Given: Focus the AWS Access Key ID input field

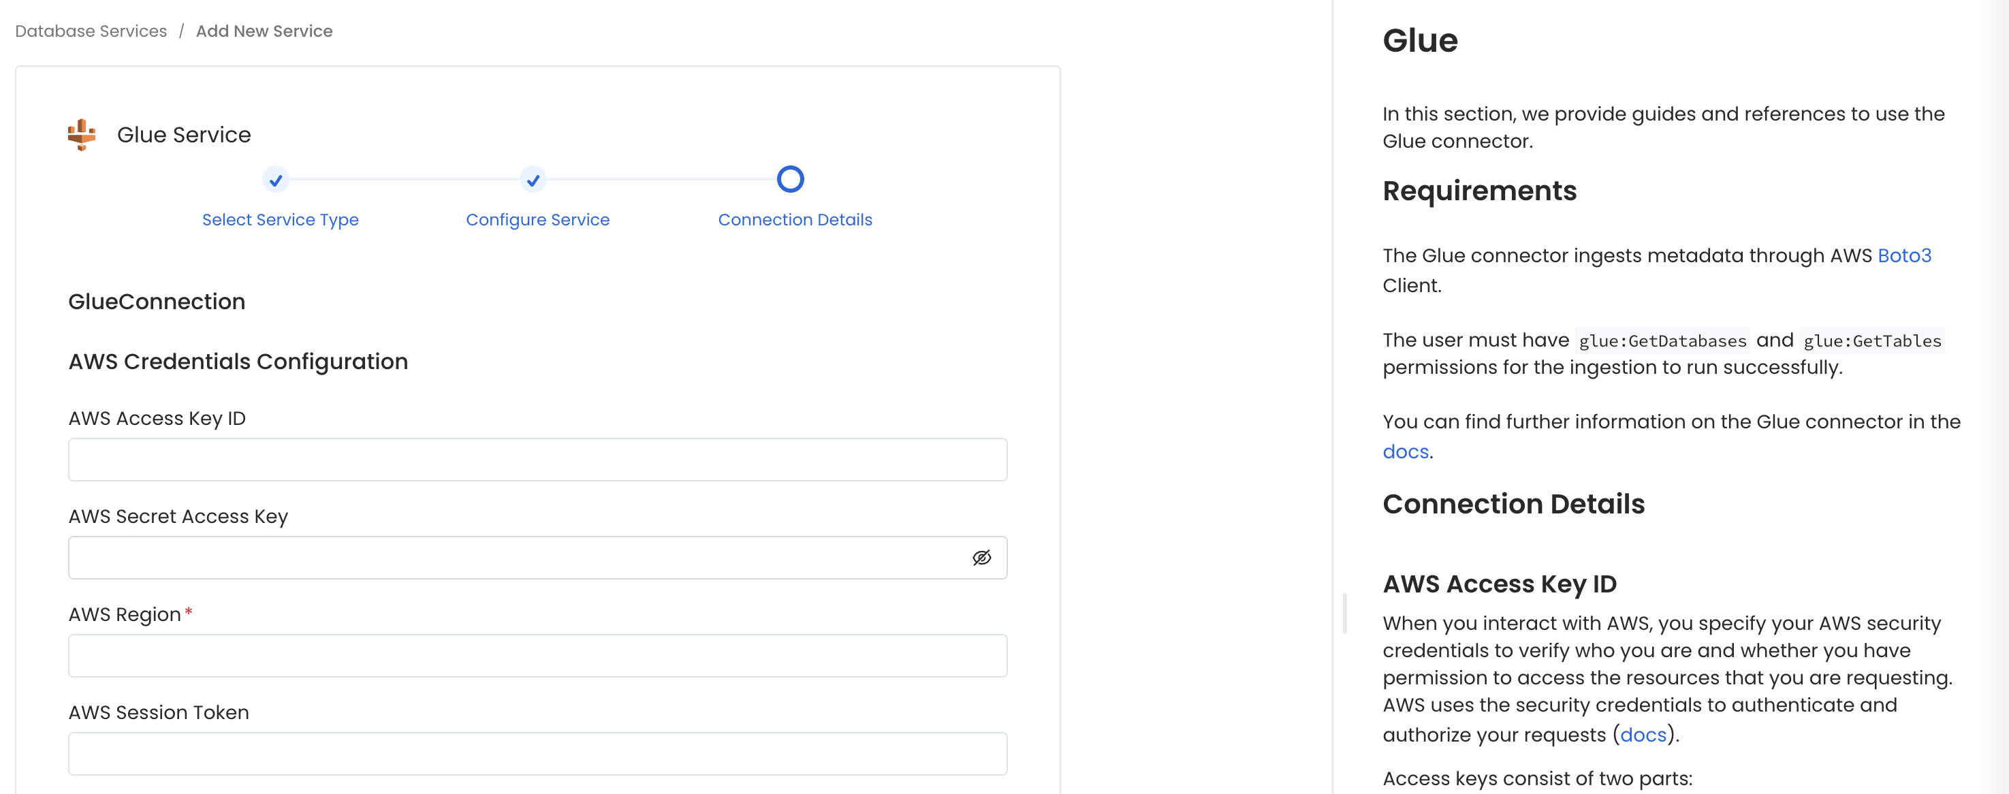Looking at the screenshot, I should pos(537,460).
